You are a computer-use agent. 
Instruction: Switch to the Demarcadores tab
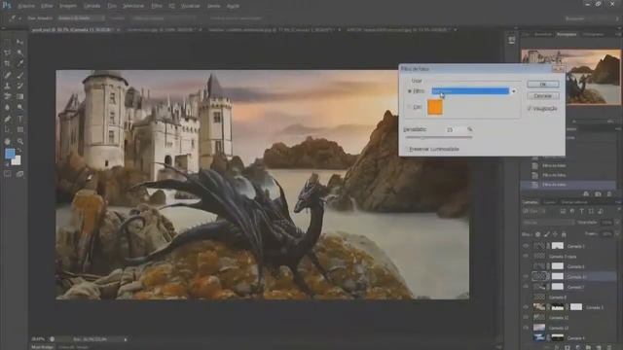click(574, 202)
